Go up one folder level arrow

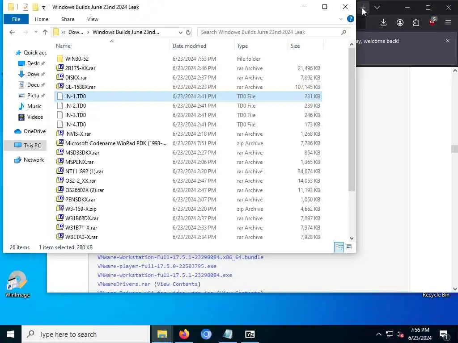point(45,32)
